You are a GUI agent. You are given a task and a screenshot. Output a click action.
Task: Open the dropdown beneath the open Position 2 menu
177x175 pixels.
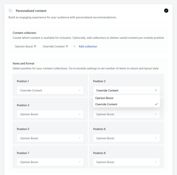126,114
